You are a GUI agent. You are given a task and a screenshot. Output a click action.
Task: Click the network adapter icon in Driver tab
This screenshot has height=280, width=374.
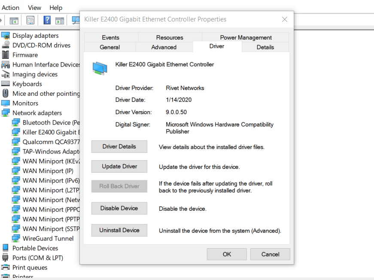point(100,68)
